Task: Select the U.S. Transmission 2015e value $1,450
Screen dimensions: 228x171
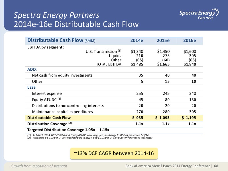Action: coord(163,52)
